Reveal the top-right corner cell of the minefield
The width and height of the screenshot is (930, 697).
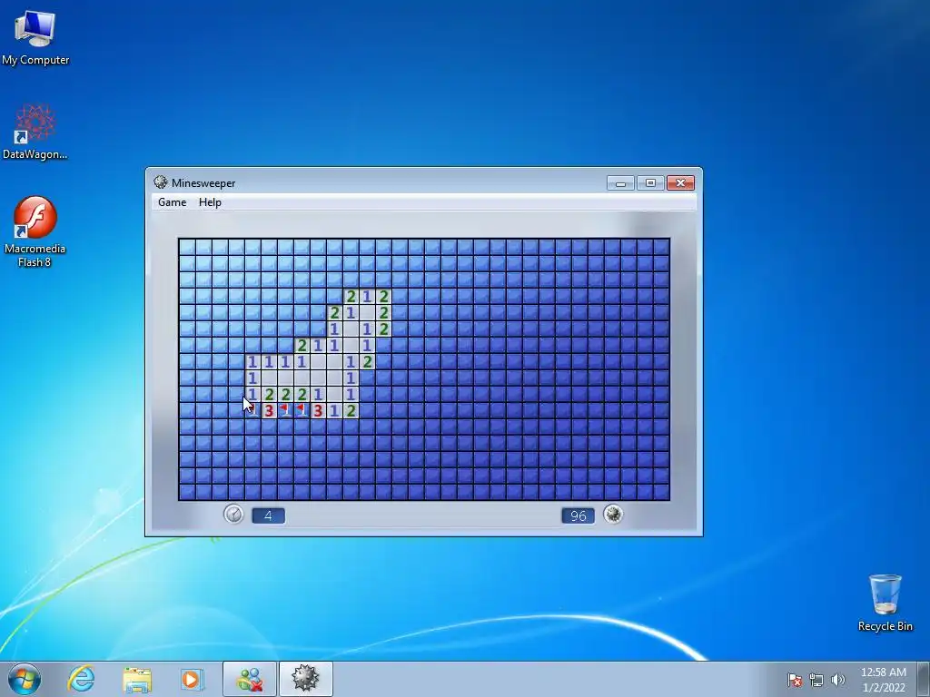coord(661,247)
